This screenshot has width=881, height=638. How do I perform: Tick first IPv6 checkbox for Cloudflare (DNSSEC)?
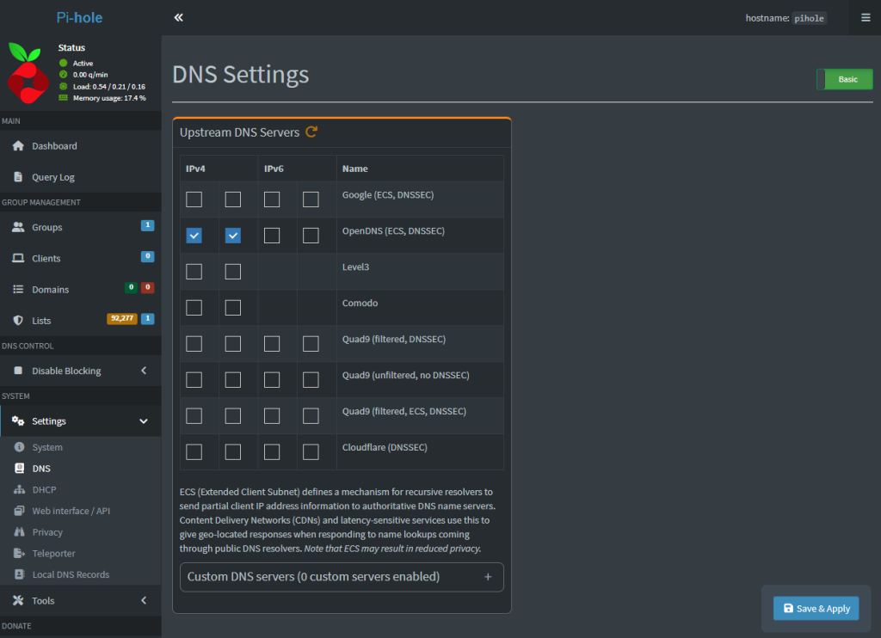click(x=272, y=452)
